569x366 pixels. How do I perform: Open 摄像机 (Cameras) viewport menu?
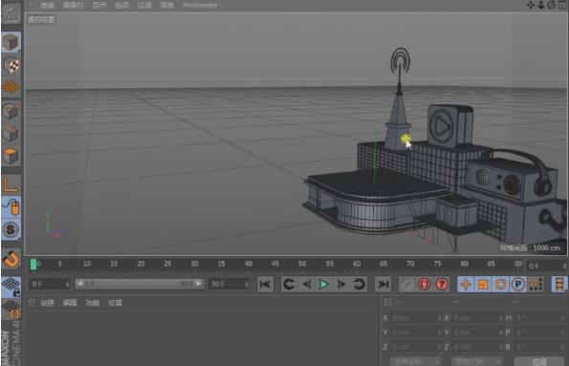pos(74,5)
